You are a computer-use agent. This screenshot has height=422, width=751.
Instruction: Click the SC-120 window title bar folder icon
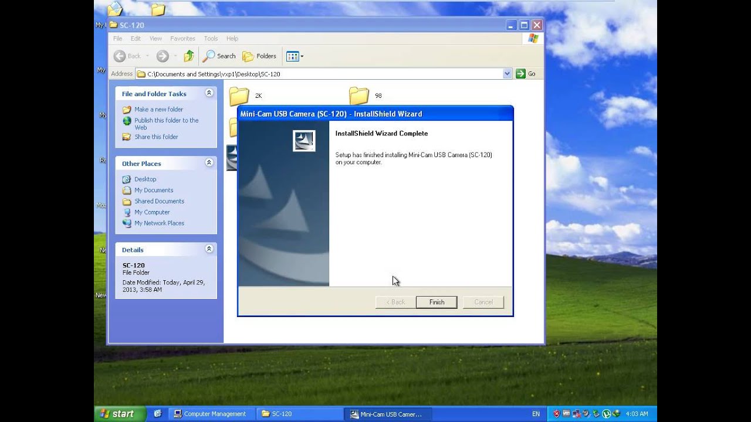click(114, 25)
